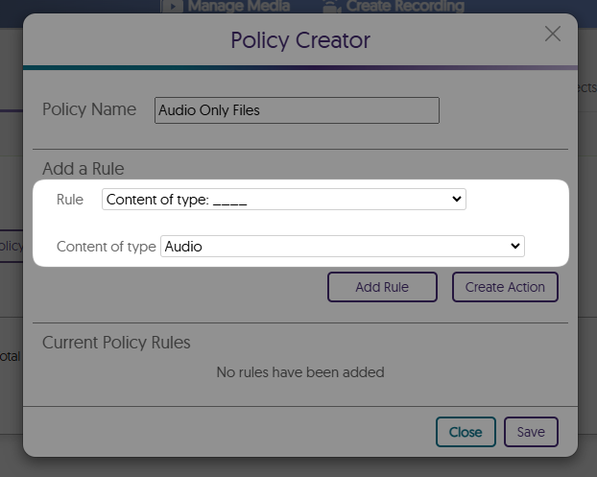Click the Create Recording camera icon

point(331,6)
